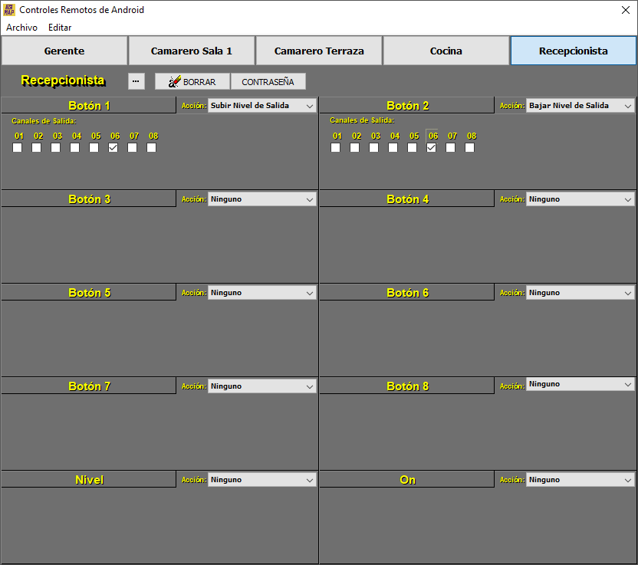Open the On Acción dropdown
Screen dimensions: 638x565
click(x=580, y=480)
